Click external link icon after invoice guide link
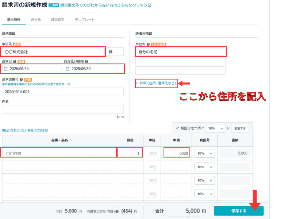The width and height of the screenshot is (292, 219). click(x=150, y=6)
